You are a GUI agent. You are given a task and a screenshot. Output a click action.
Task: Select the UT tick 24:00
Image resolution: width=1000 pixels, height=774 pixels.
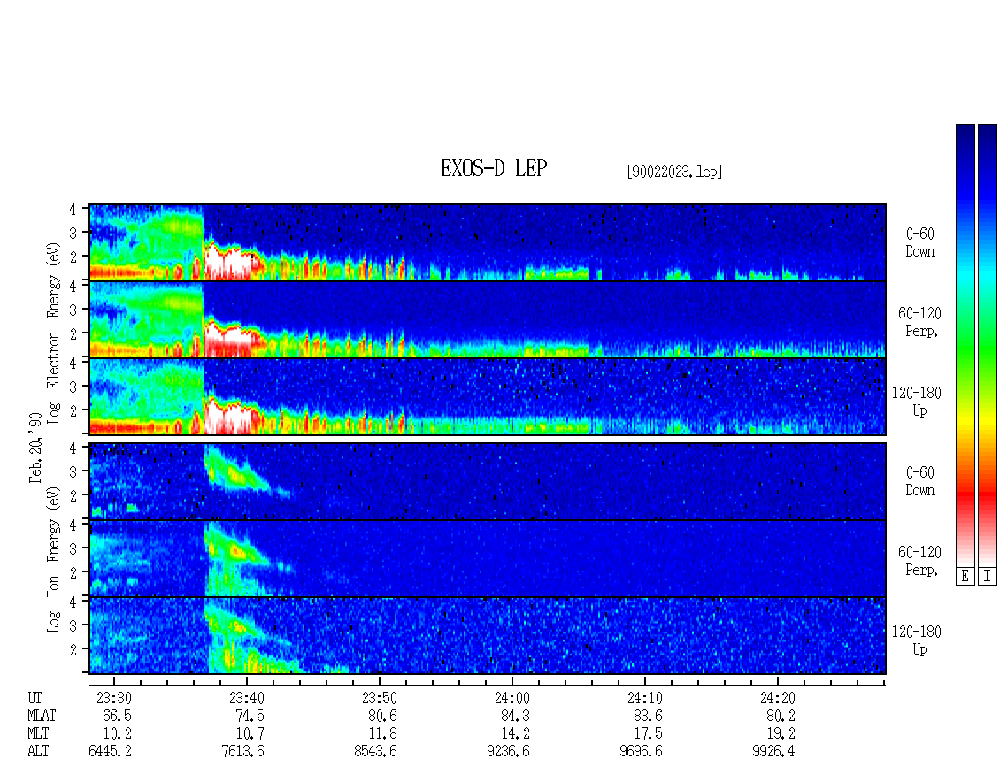(x=512, y=698)
